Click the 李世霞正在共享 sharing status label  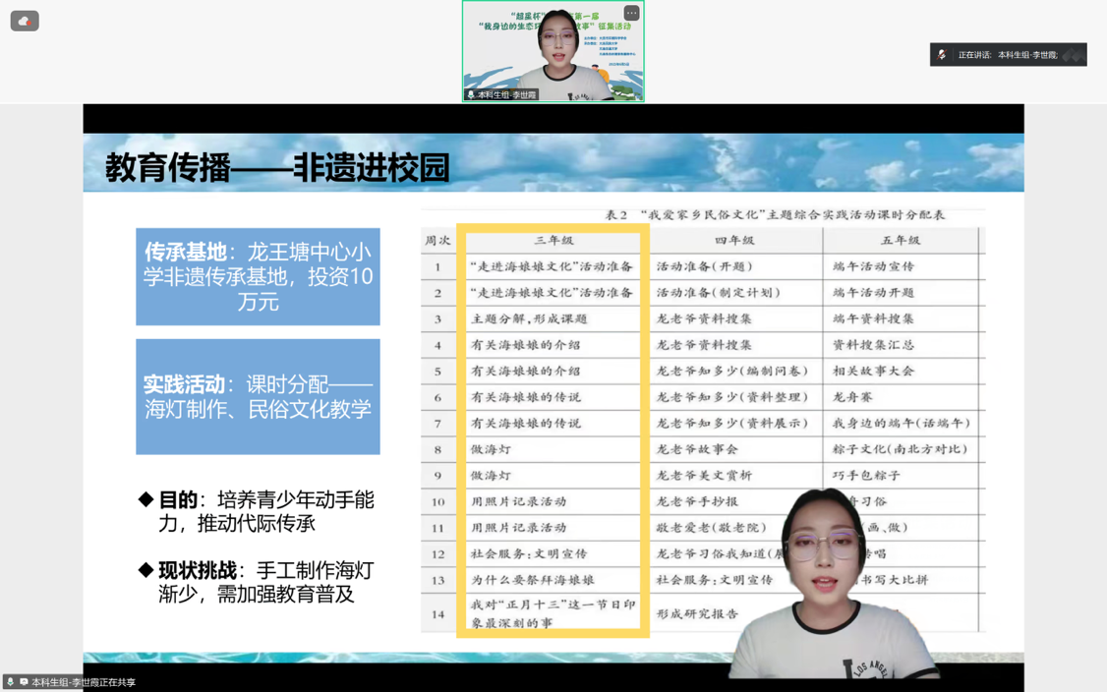pyautogui.click(x=84, y=682)
